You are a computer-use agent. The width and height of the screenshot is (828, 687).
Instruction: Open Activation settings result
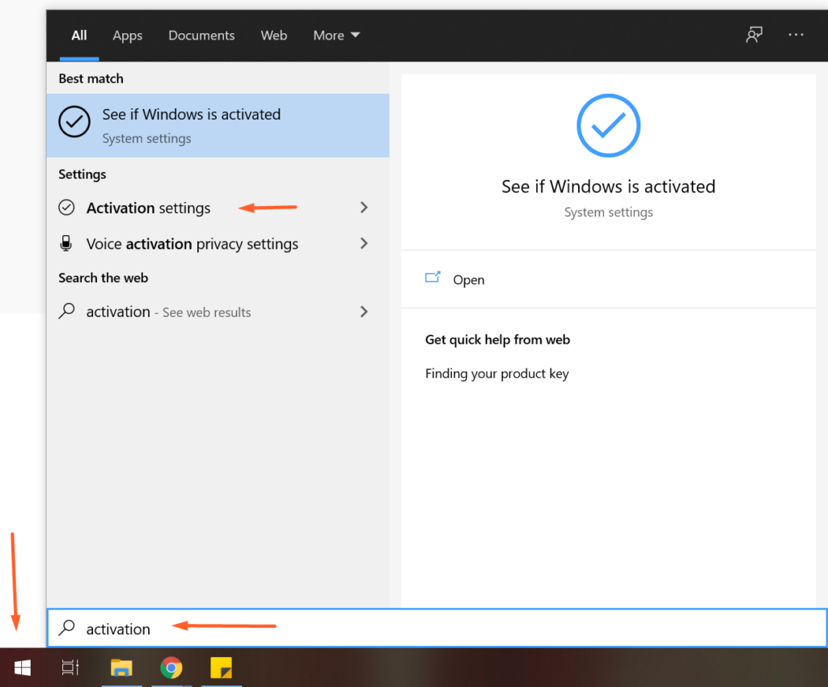218,208
